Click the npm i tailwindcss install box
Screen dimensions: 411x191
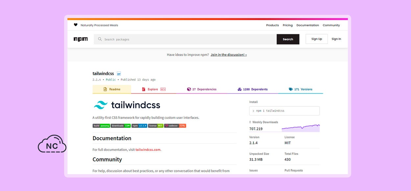click(x=284, y=111)
